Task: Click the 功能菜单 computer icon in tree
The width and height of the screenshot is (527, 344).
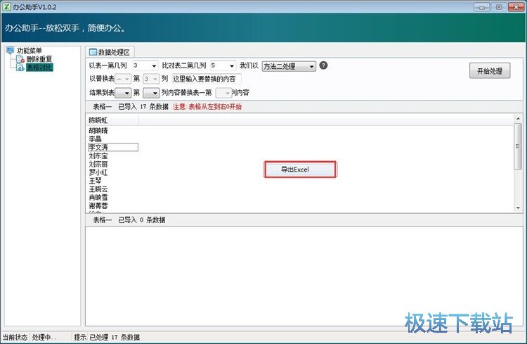Action: (x=10, y=51)
